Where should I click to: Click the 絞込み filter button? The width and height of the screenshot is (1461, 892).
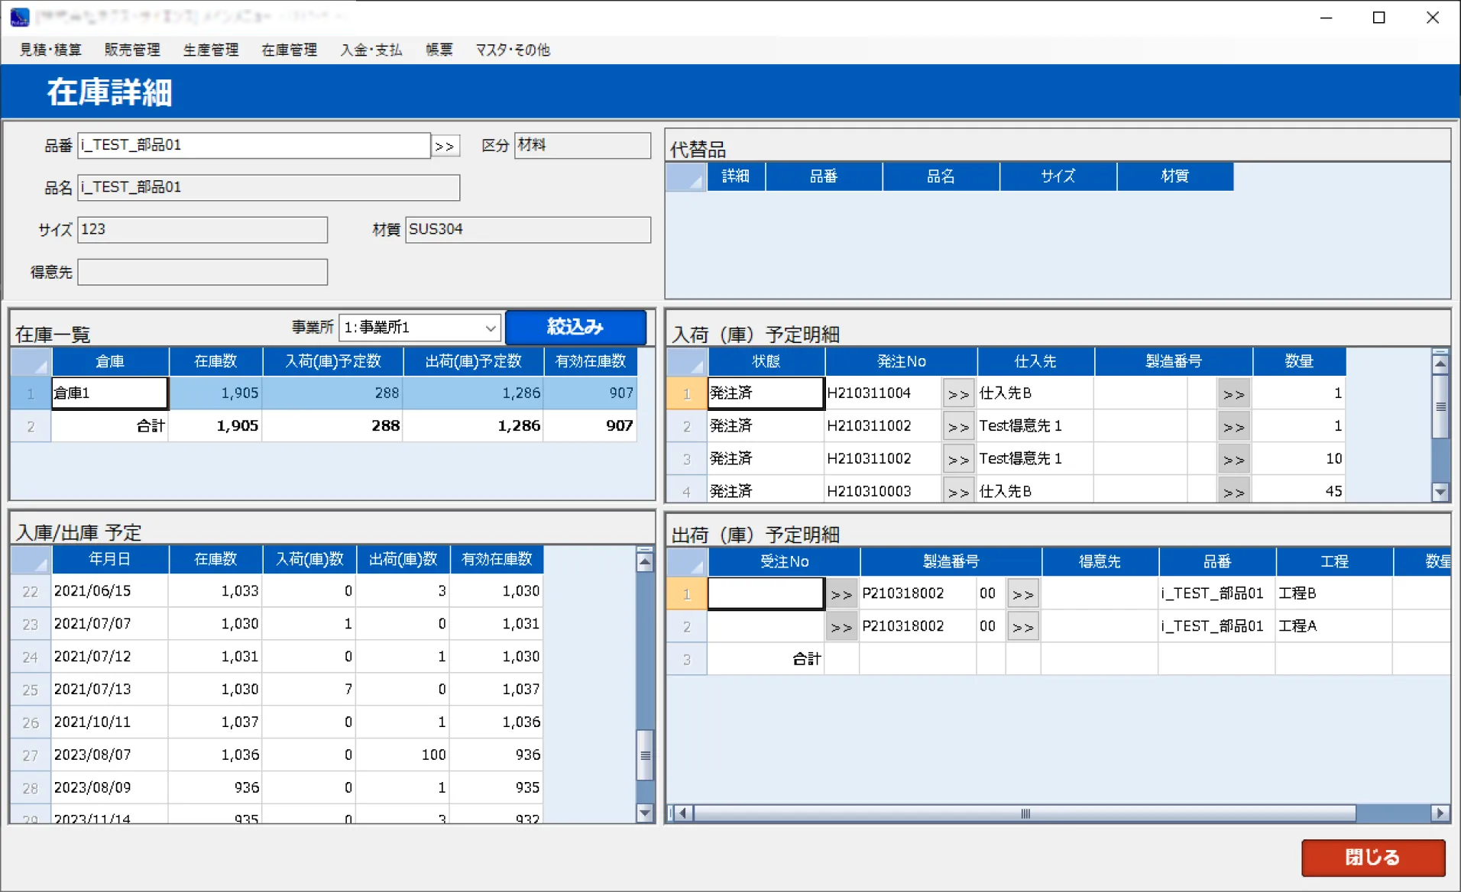point(575,328)
